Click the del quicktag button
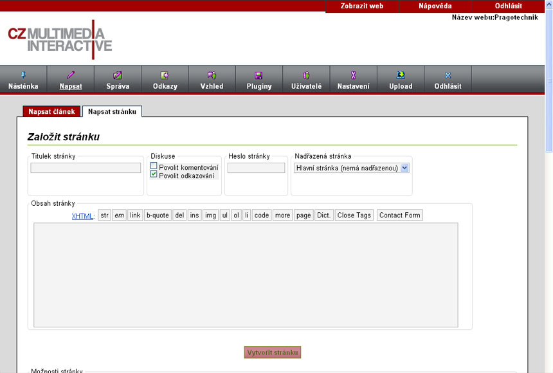Image resolution: width=553 pixels, height=373 pixels. (179, 215)
